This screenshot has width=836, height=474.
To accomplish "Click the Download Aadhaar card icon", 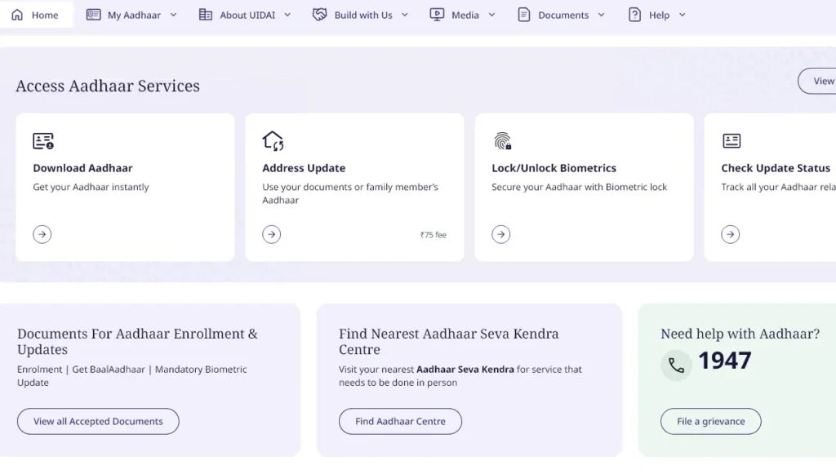I will (x=43, y=141).
